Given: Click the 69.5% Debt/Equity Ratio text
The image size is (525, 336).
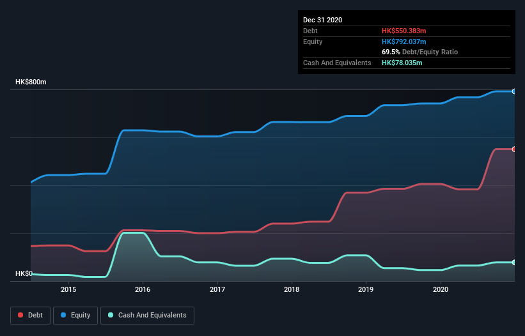Looking at the screenshot, I should click(420, 52).
